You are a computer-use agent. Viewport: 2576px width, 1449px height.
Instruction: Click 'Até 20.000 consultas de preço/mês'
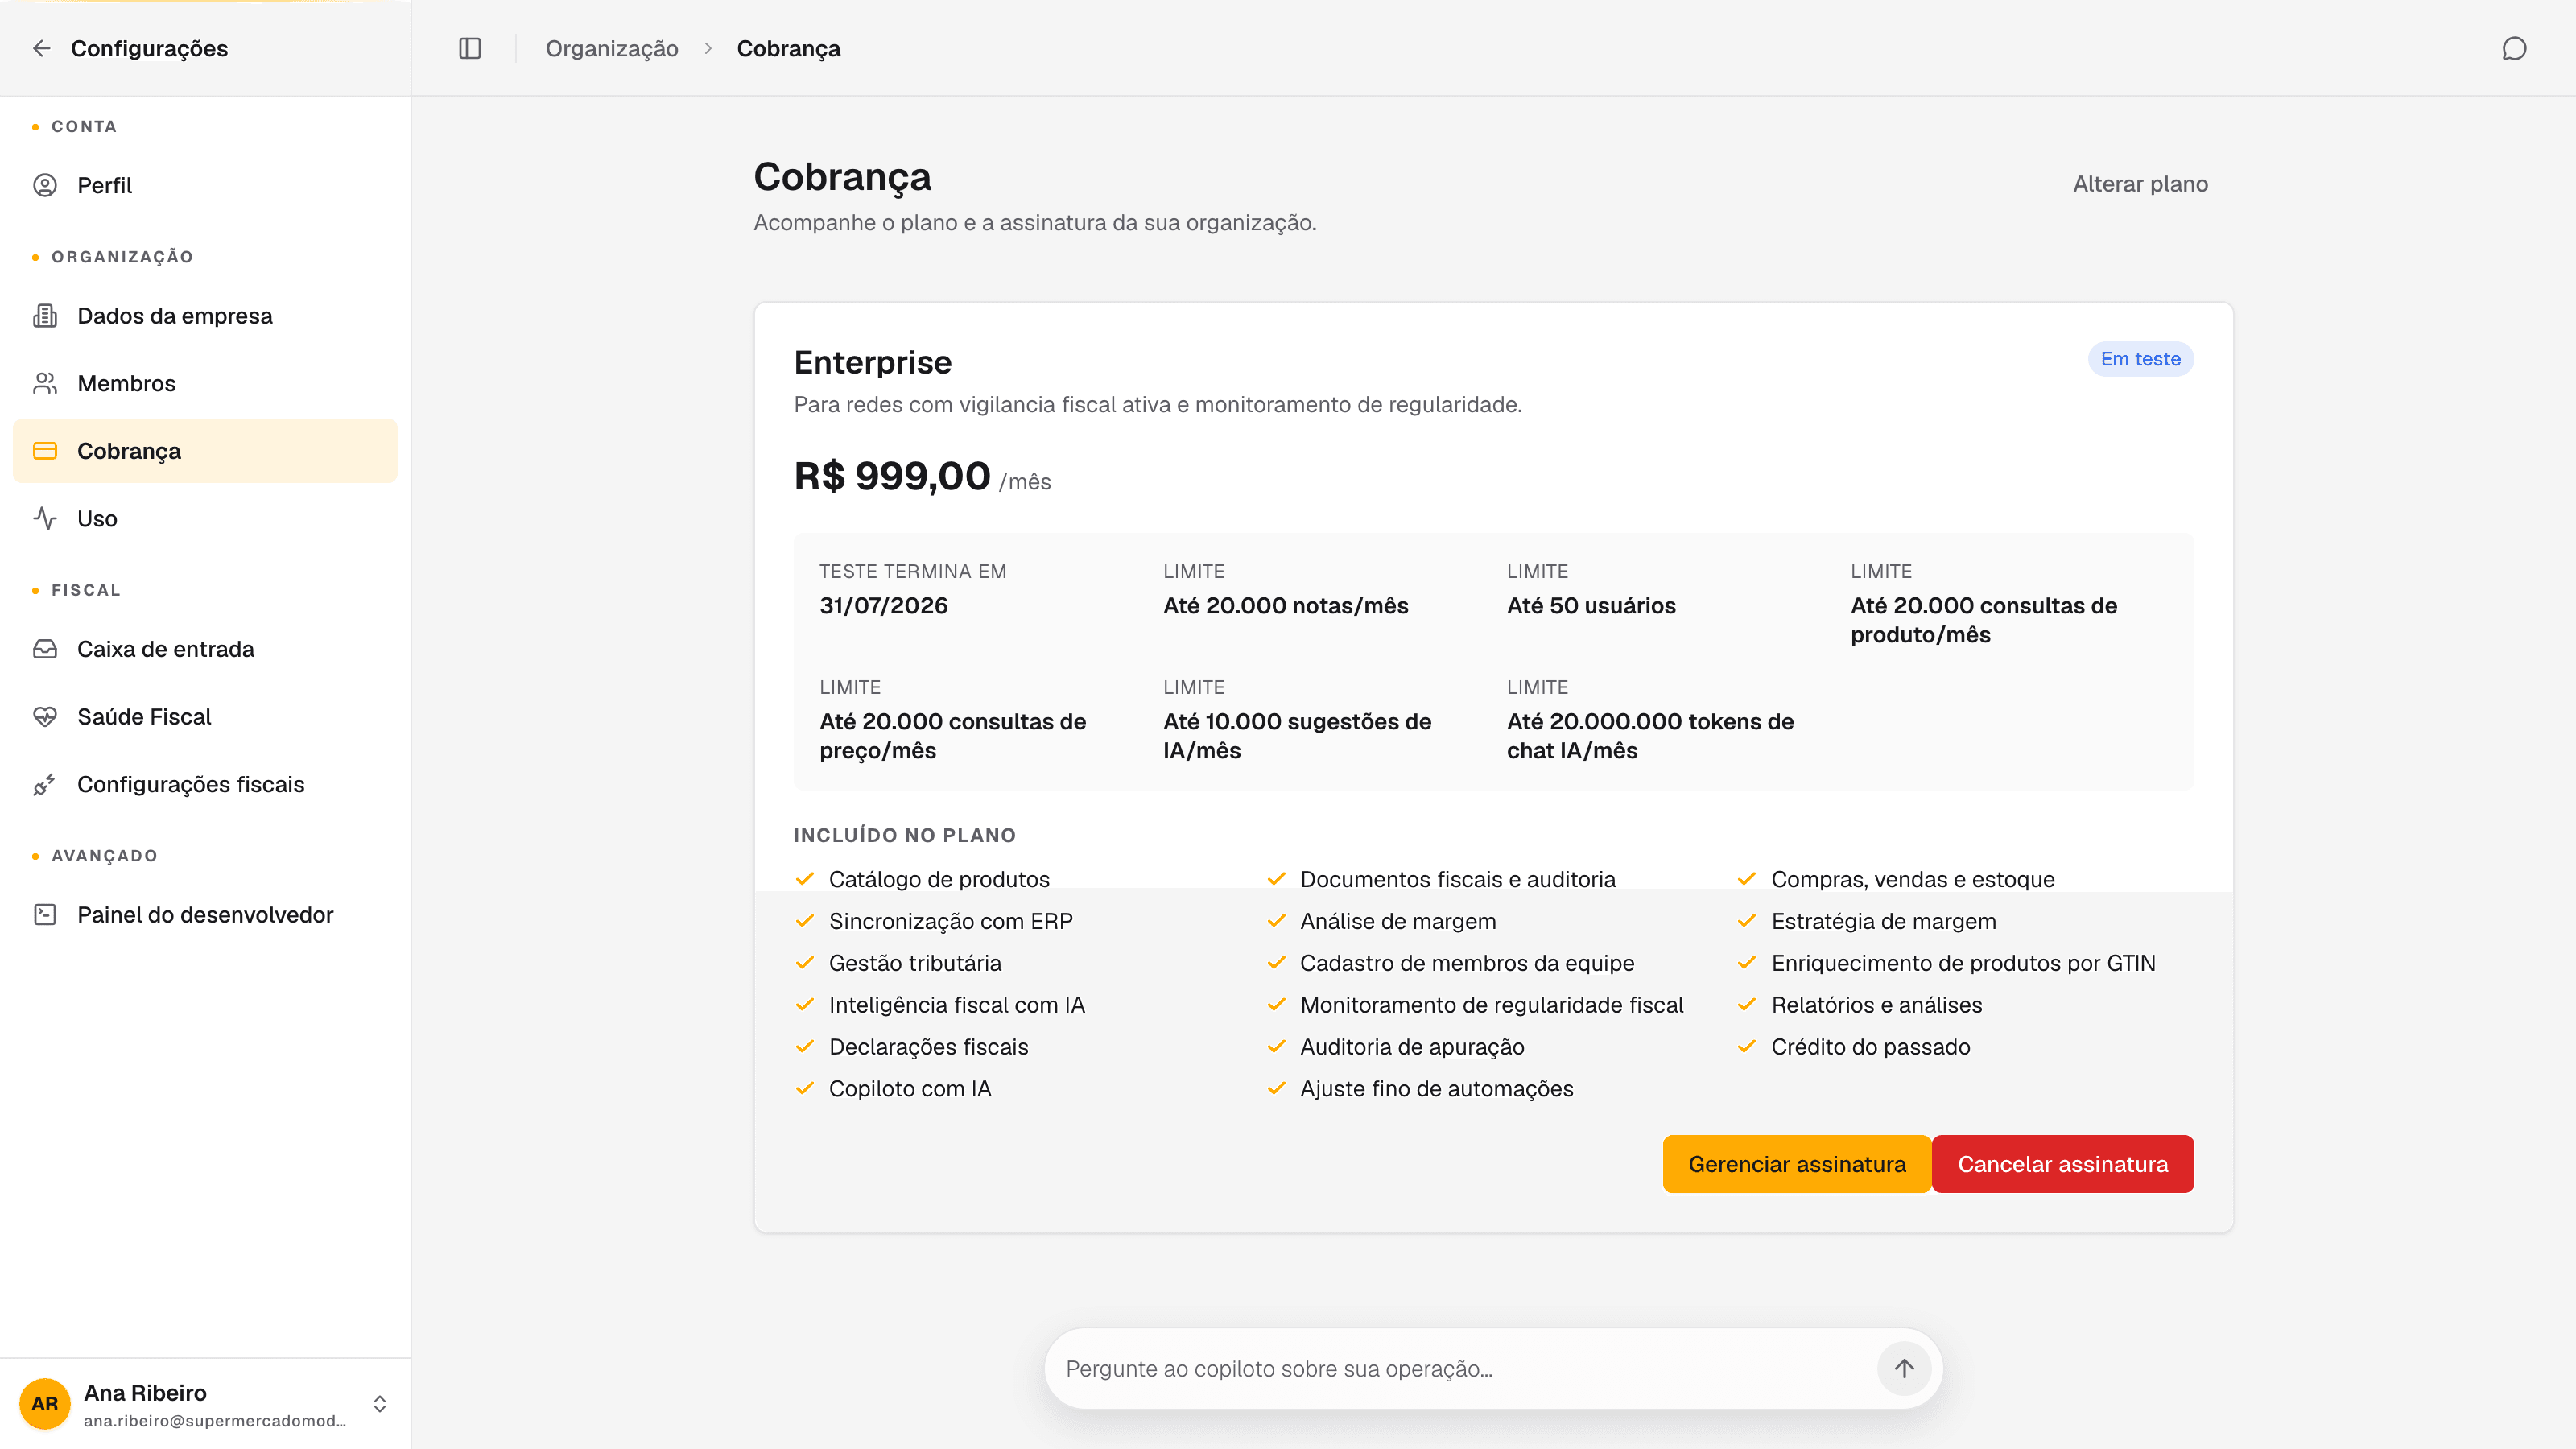(x=953, y=736)
